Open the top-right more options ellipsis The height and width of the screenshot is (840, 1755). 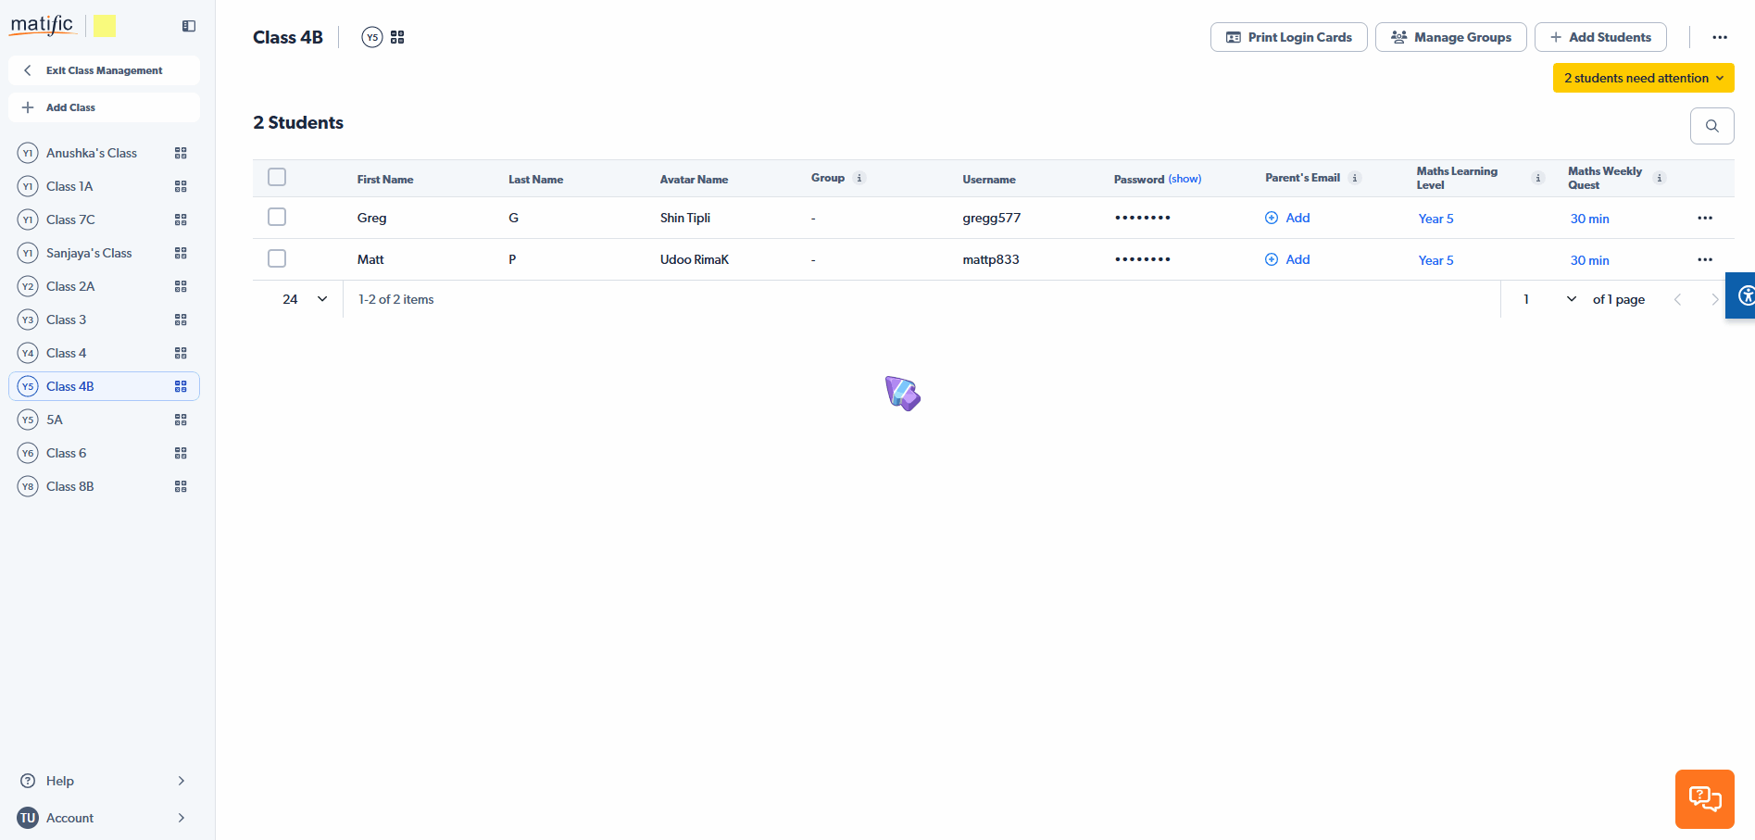click(1719, 37)
